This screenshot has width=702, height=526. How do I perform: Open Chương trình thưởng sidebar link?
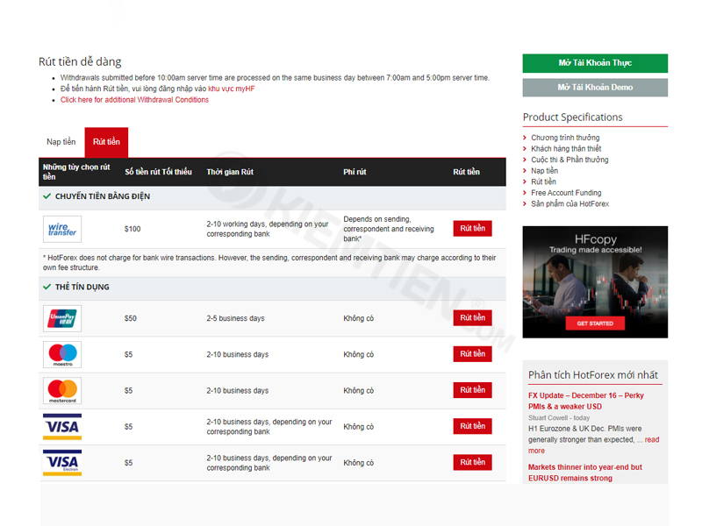[x=565, y=138]
